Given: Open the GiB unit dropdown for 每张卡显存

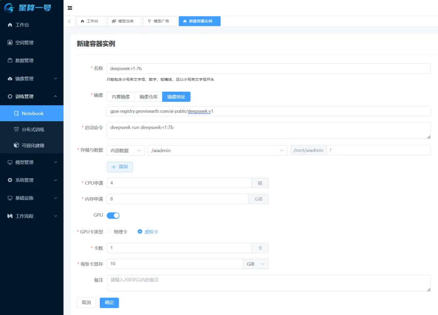Looking at the screenshot, I should (255, 264).
